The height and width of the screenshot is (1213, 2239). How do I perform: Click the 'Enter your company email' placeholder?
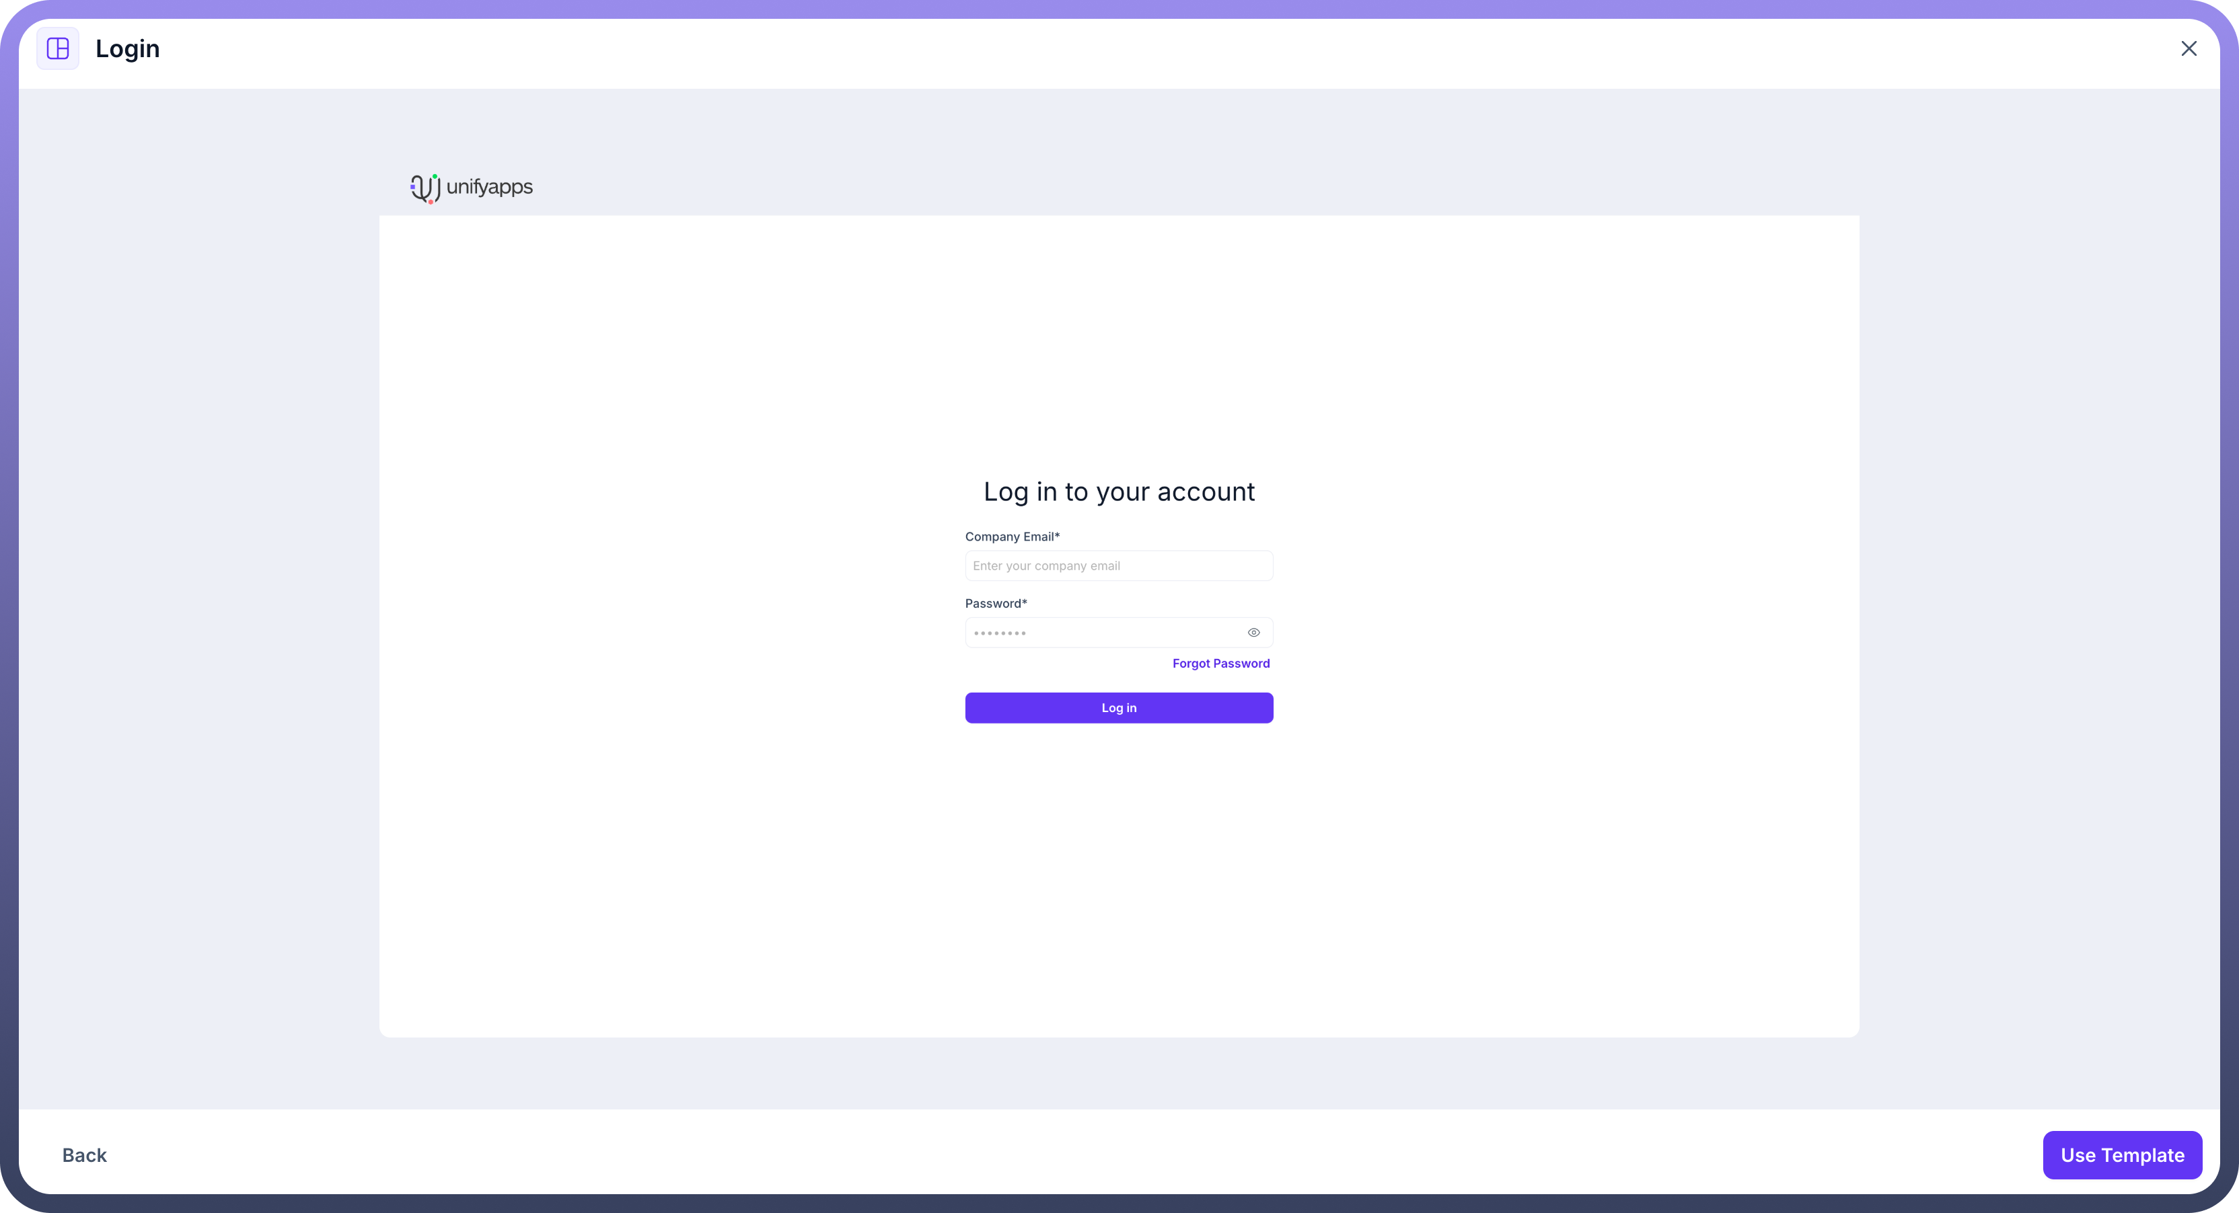(1045, 565)
